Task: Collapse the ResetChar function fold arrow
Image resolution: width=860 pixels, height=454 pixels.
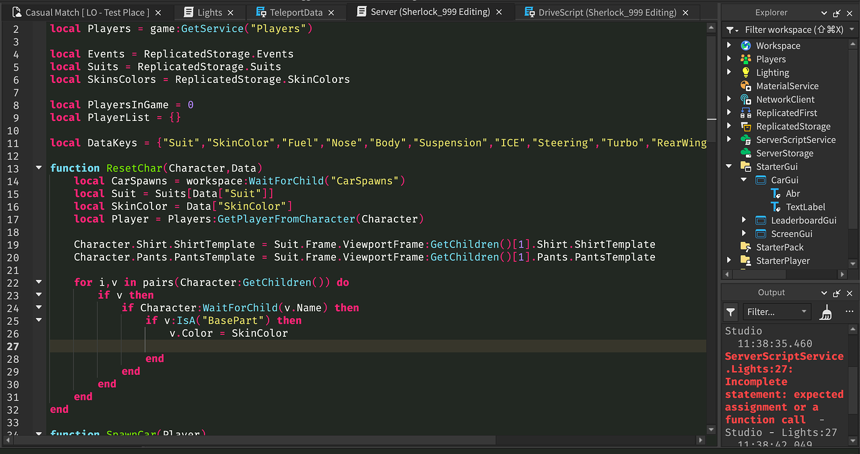Action: click(39, 167)
